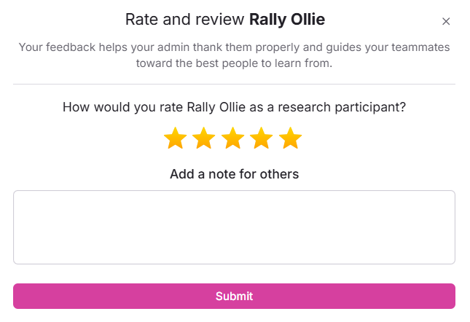The width and height of the screenshot is (470, 322).
Task: Rate Rally Ollie one star
Action: (x=175, y=138)
